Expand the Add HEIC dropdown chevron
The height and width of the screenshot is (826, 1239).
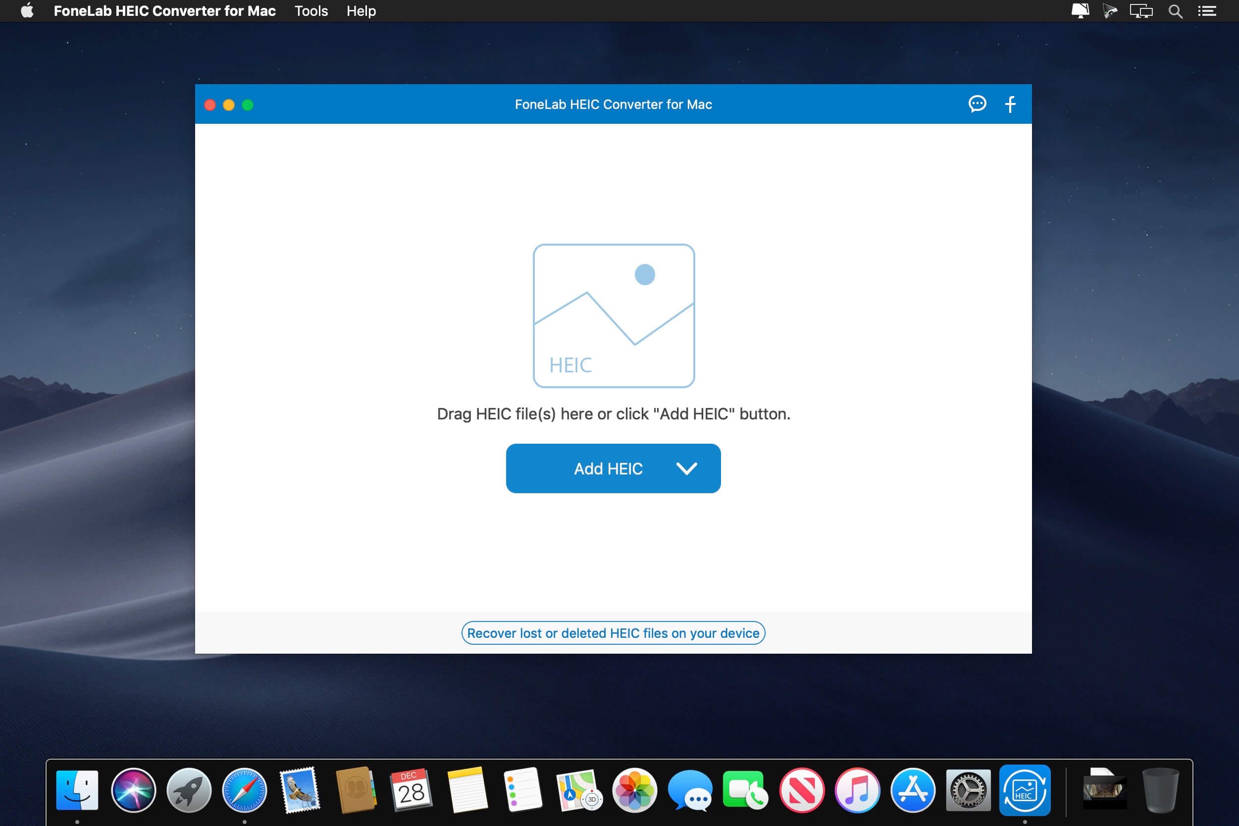(x=686, y=468)
